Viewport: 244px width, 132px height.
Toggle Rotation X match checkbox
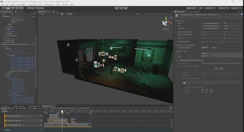tap(202, 92)
